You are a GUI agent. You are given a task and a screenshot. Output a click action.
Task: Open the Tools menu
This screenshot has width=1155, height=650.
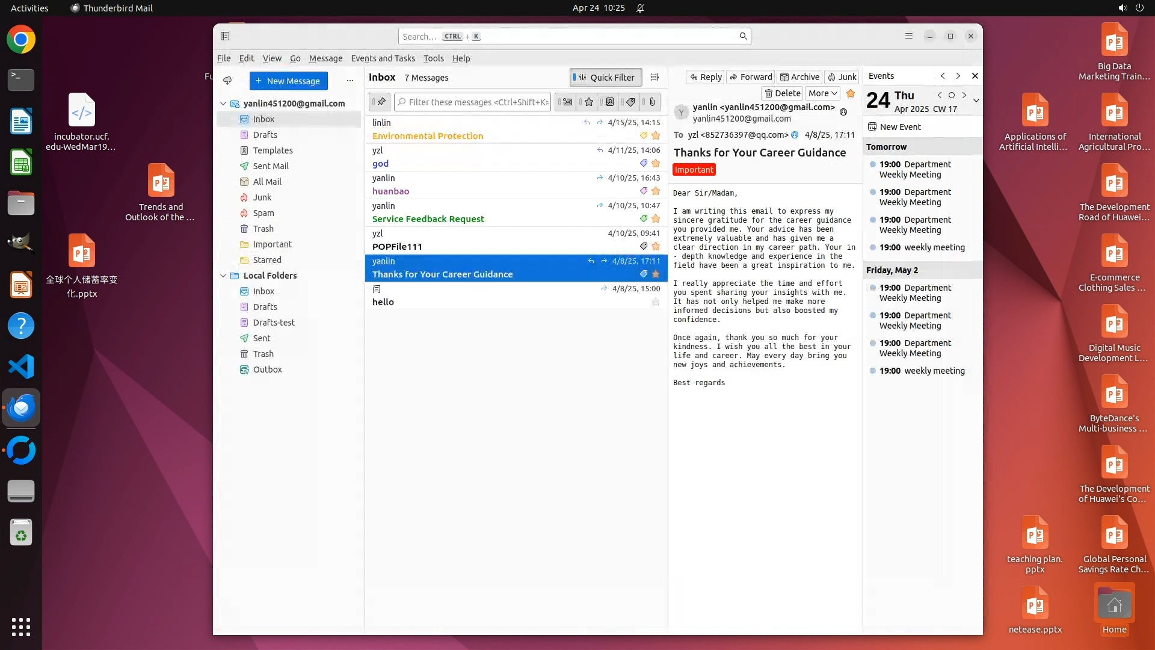tap(433, 58)
